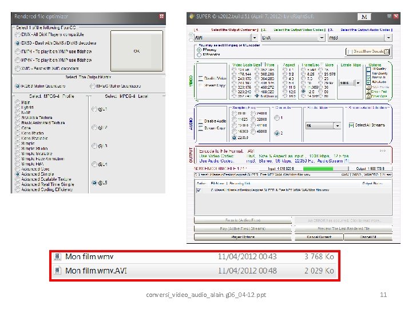Viewport: 412px width, 309px height.
Task: Open the DivX output video codec dropdown
Action: (x=322, y=38)
